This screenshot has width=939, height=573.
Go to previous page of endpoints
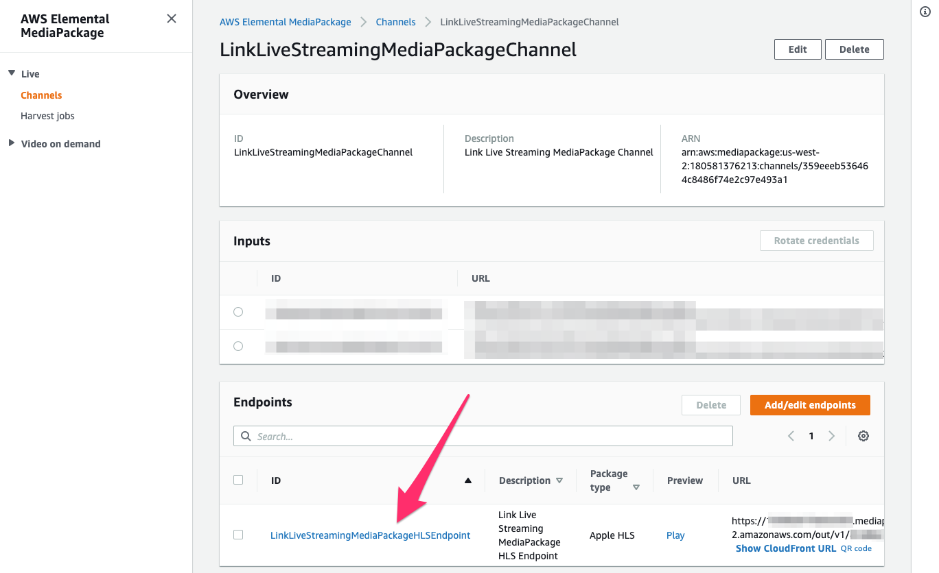click(790, 435)
